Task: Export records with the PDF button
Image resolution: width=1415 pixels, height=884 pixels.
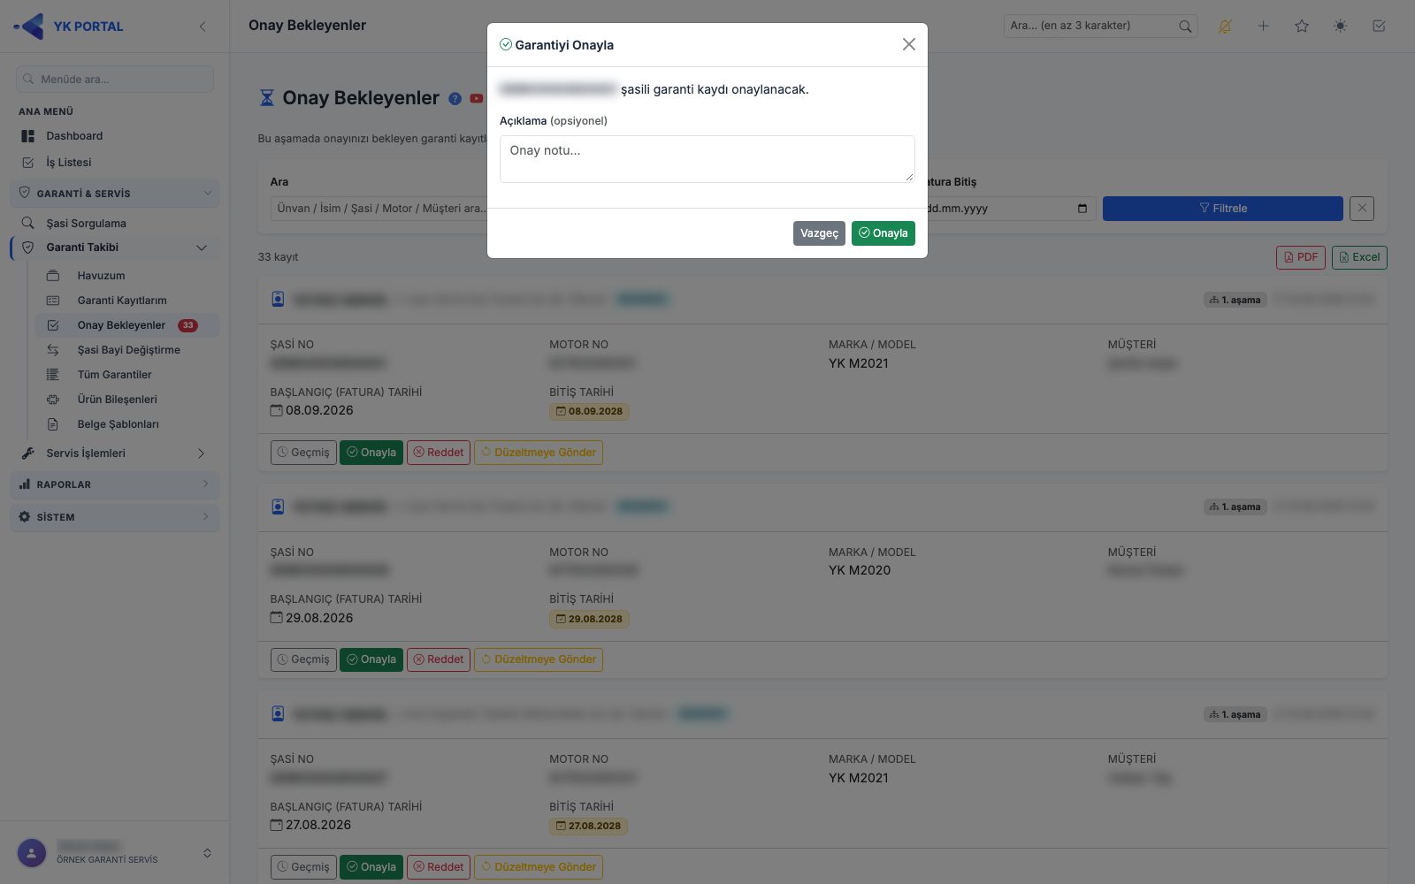Action: coord(1300,257)
